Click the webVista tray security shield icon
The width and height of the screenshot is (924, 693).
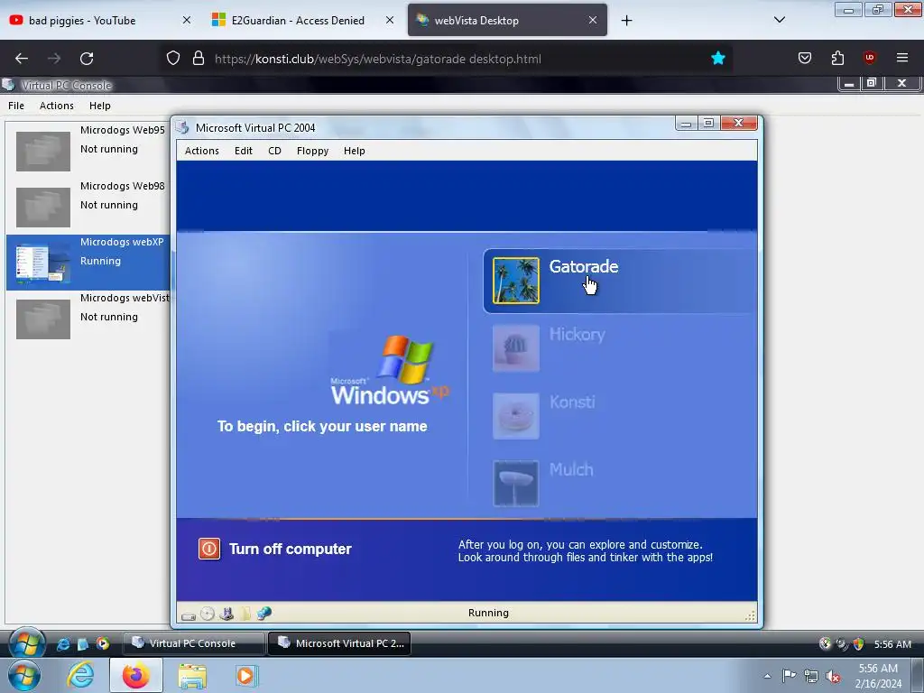point(859,644)
